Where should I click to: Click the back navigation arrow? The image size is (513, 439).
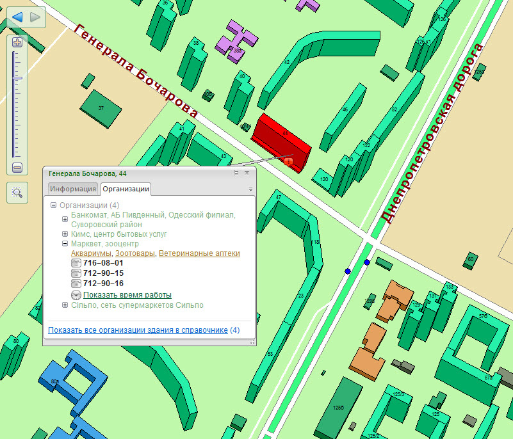17,17
